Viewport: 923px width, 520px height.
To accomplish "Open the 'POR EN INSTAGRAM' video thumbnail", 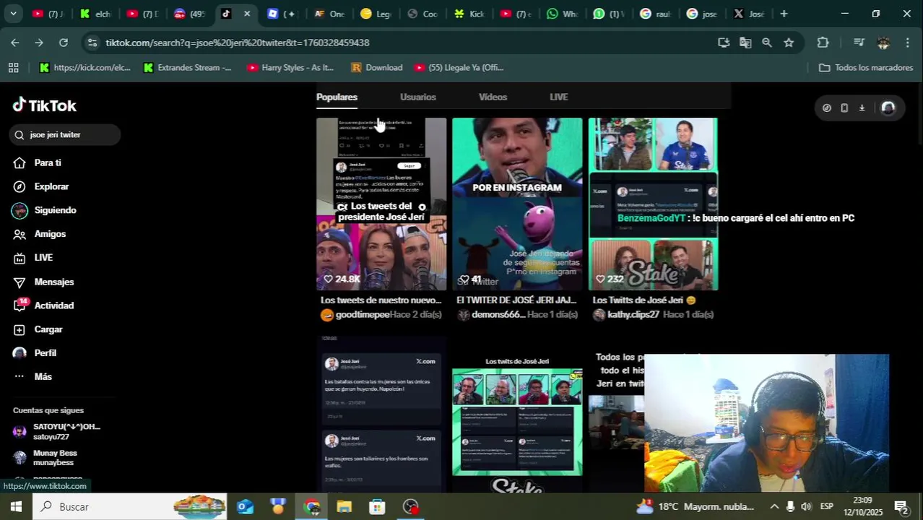I will pos(517,204).
